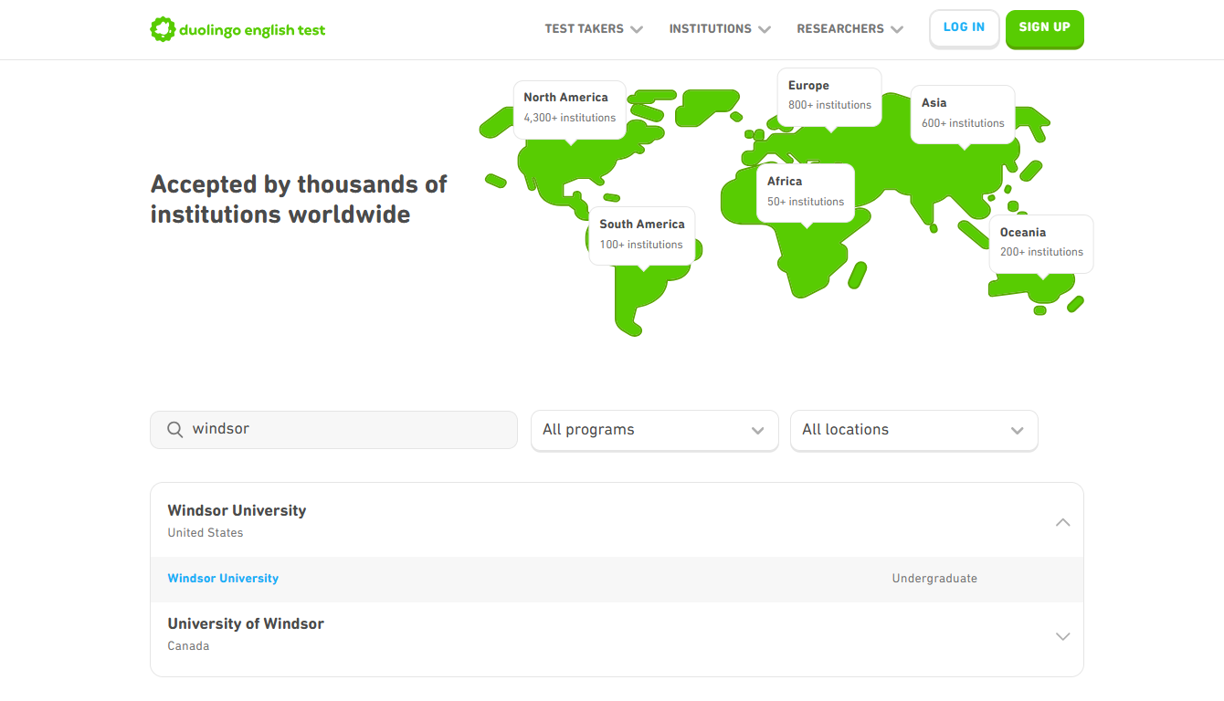Open the All locations dropdown
This screenshot has width=1224, height=701.
pyautogui.click(x=913, y=430)
